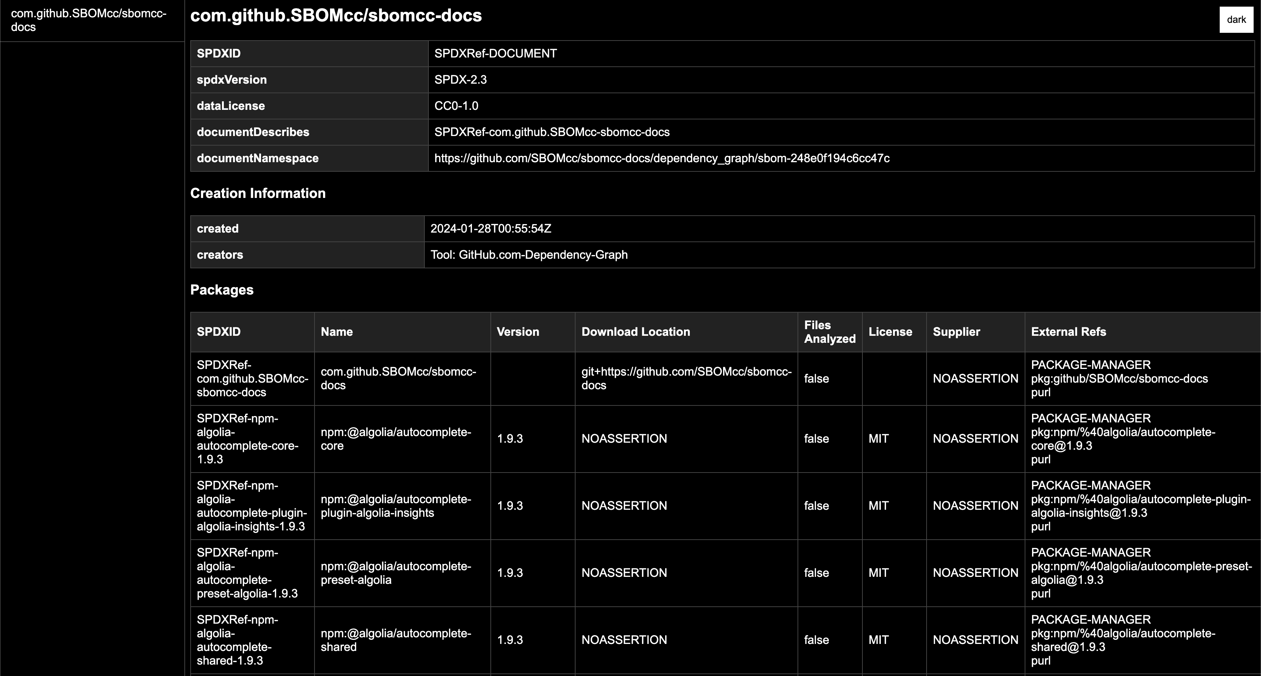The width and height of the screenshot is (1261, 676).
Task: Click the SPDXRef-DOCUMENT value
Action: pos(496,53)
